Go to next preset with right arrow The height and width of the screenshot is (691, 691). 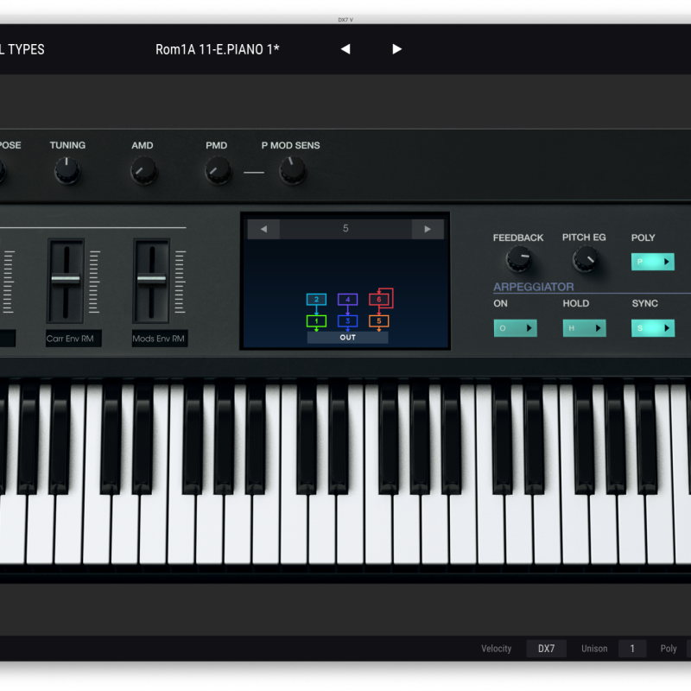click(x=396, y=49)
